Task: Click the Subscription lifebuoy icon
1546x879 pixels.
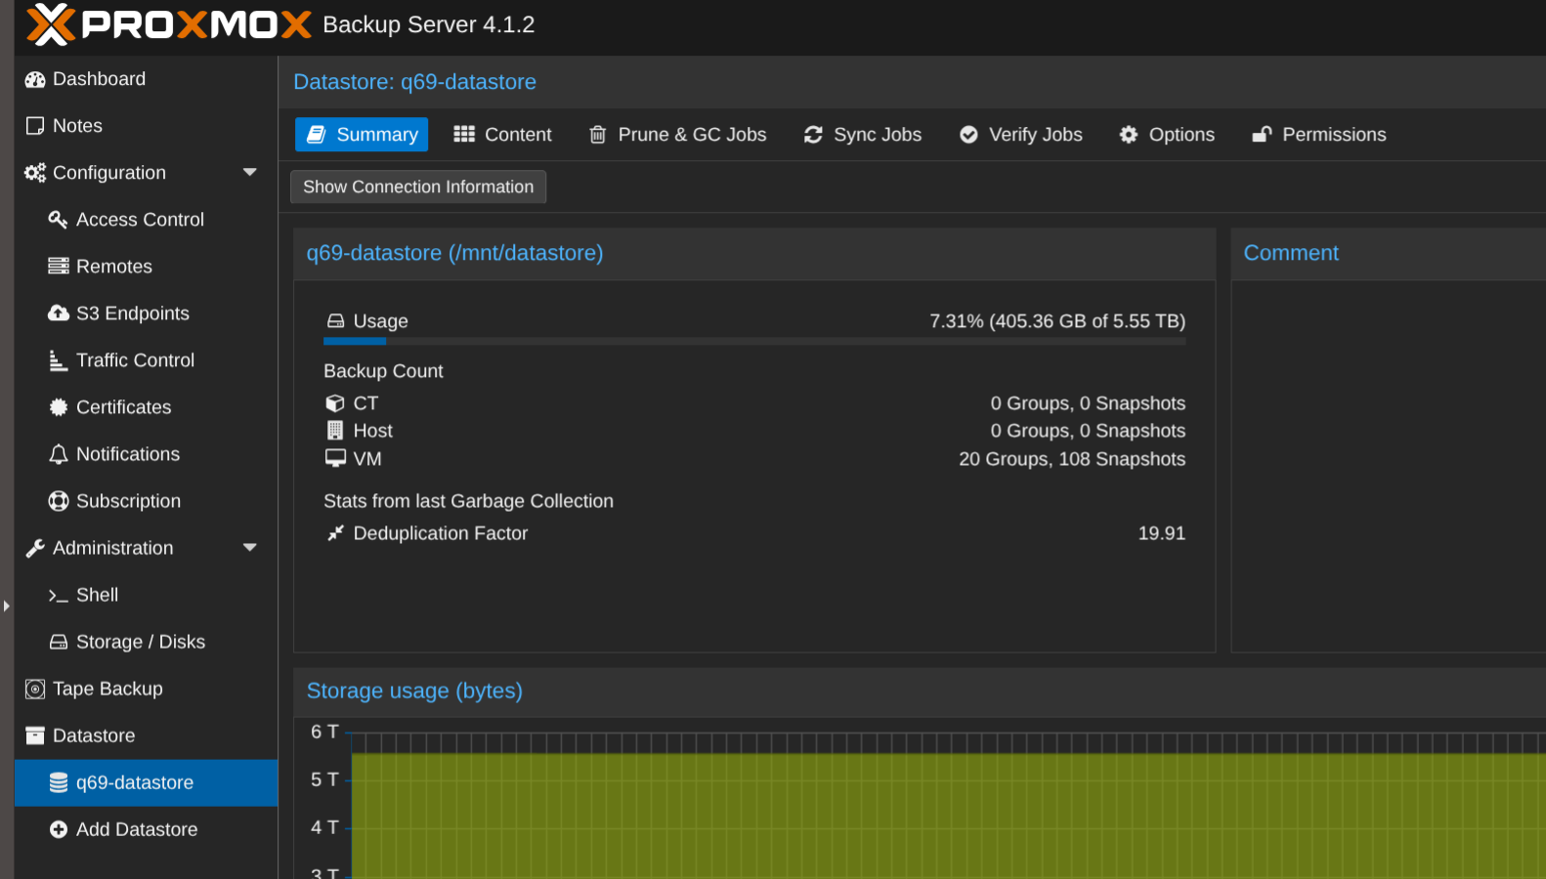Action: point(59,501)
